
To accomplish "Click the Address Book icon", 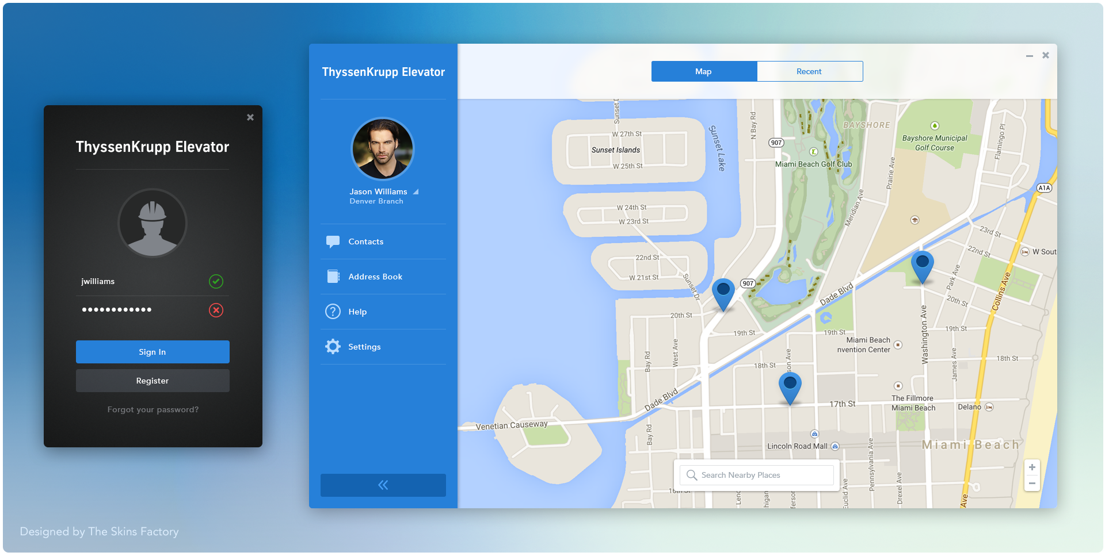I will coord(333,277).
